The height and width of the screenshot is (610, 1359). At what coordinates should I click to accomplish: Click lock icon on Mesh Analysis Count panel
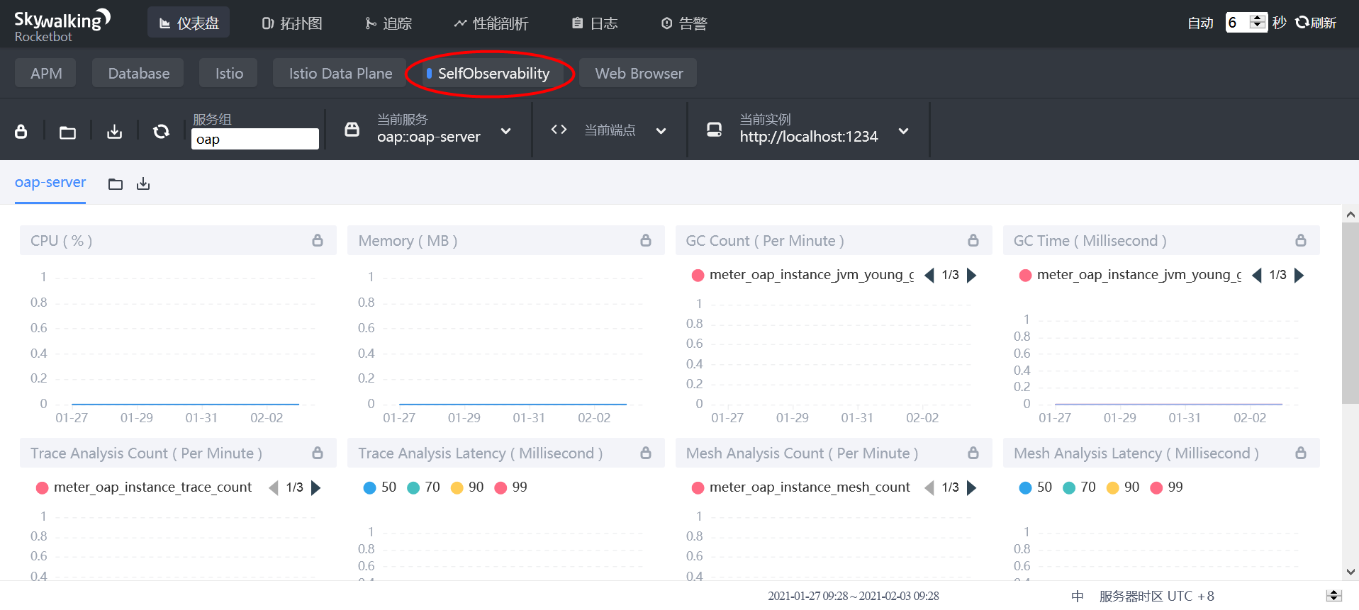973,453
